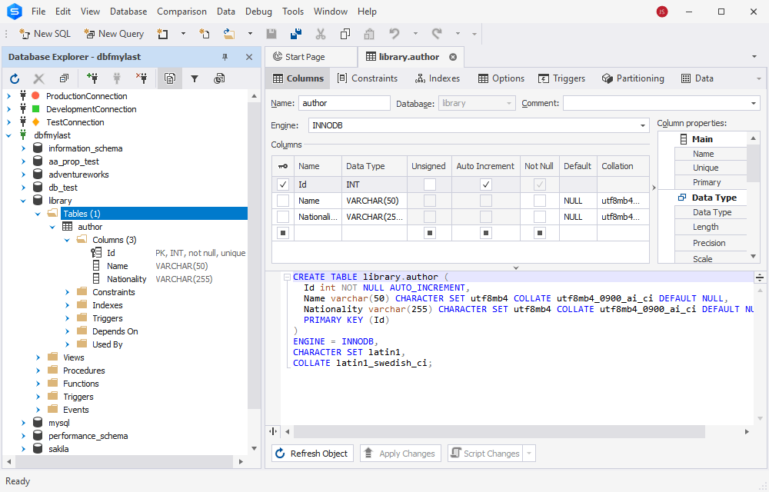Check Unsigned for the Nationality column

point(428,217)
